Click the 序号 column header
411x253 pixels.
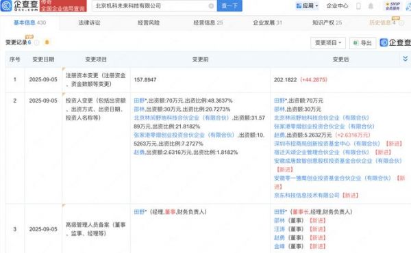(x=14, y=59)
